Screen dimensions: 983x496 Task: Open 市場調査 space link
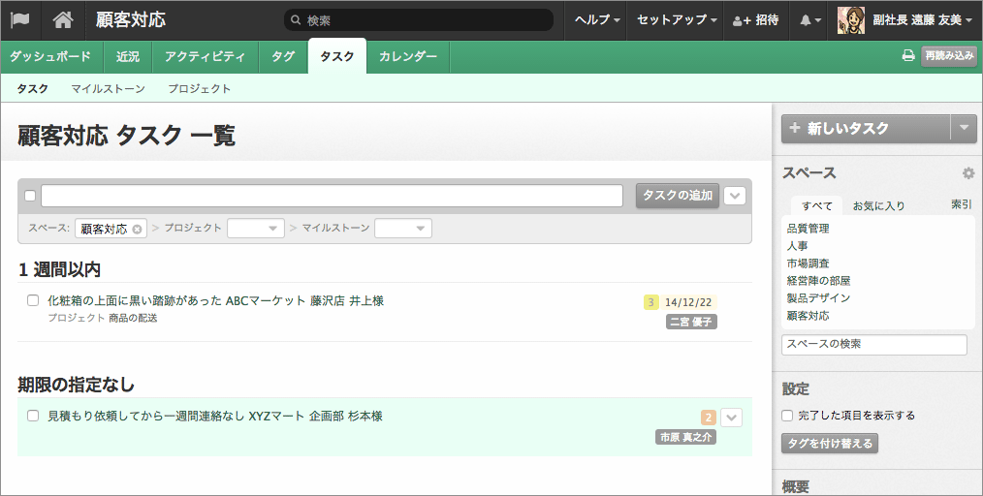809,263
